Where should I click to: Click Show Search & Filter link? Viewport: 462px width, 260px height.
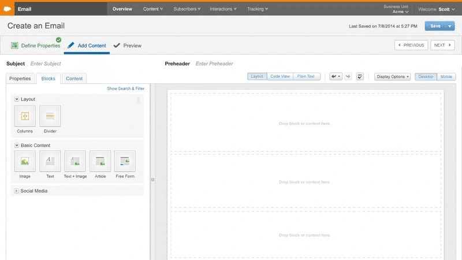pos(125,88)
